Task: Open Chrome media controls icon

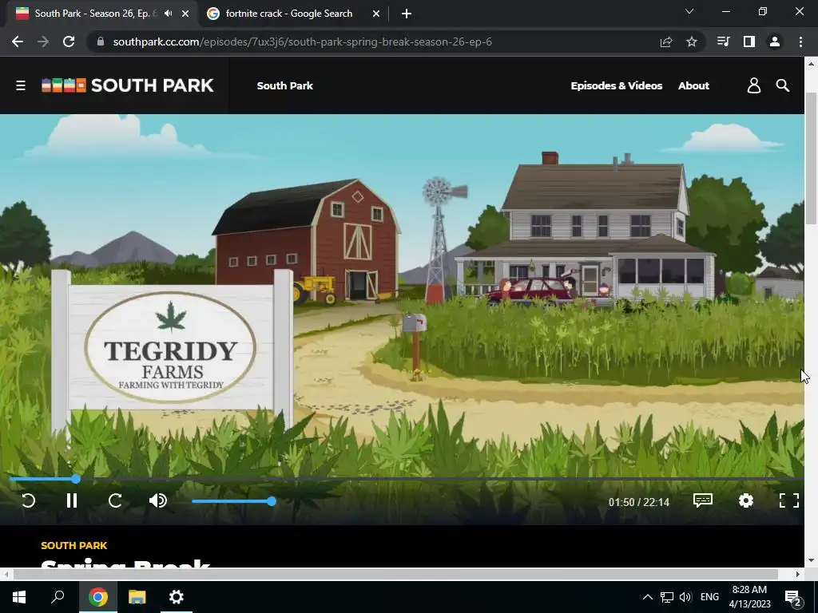Action: [723, 42]
